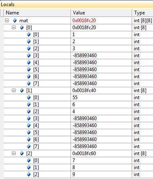This screenshot has height=179, width=153.
Task: Select the mat variable name
Action: tap(23, 21)
